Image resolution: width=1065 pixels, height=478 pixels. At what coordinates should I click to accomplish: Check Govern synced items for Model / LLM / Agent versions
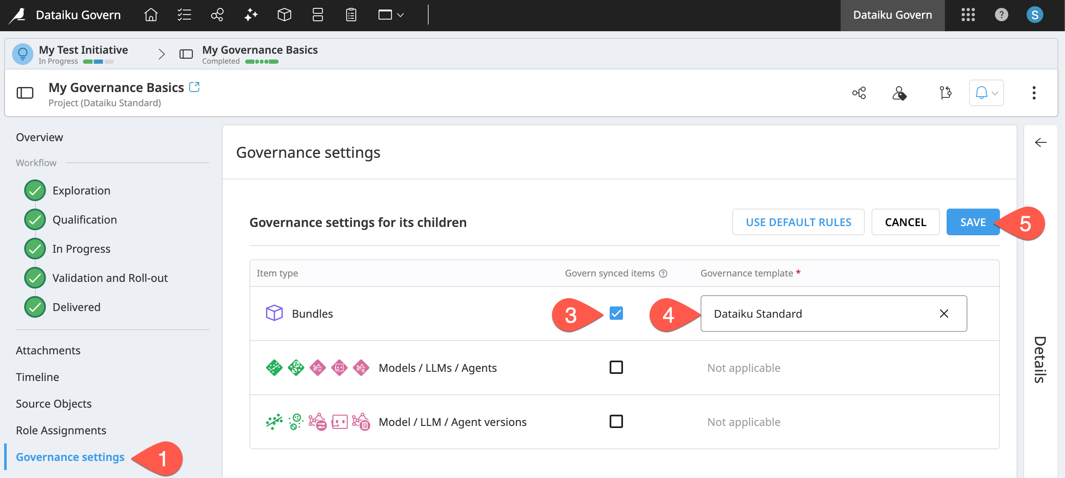[616, 421]
